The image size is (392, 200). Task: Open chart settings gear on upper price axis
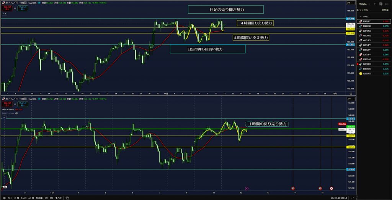[351, 93]
